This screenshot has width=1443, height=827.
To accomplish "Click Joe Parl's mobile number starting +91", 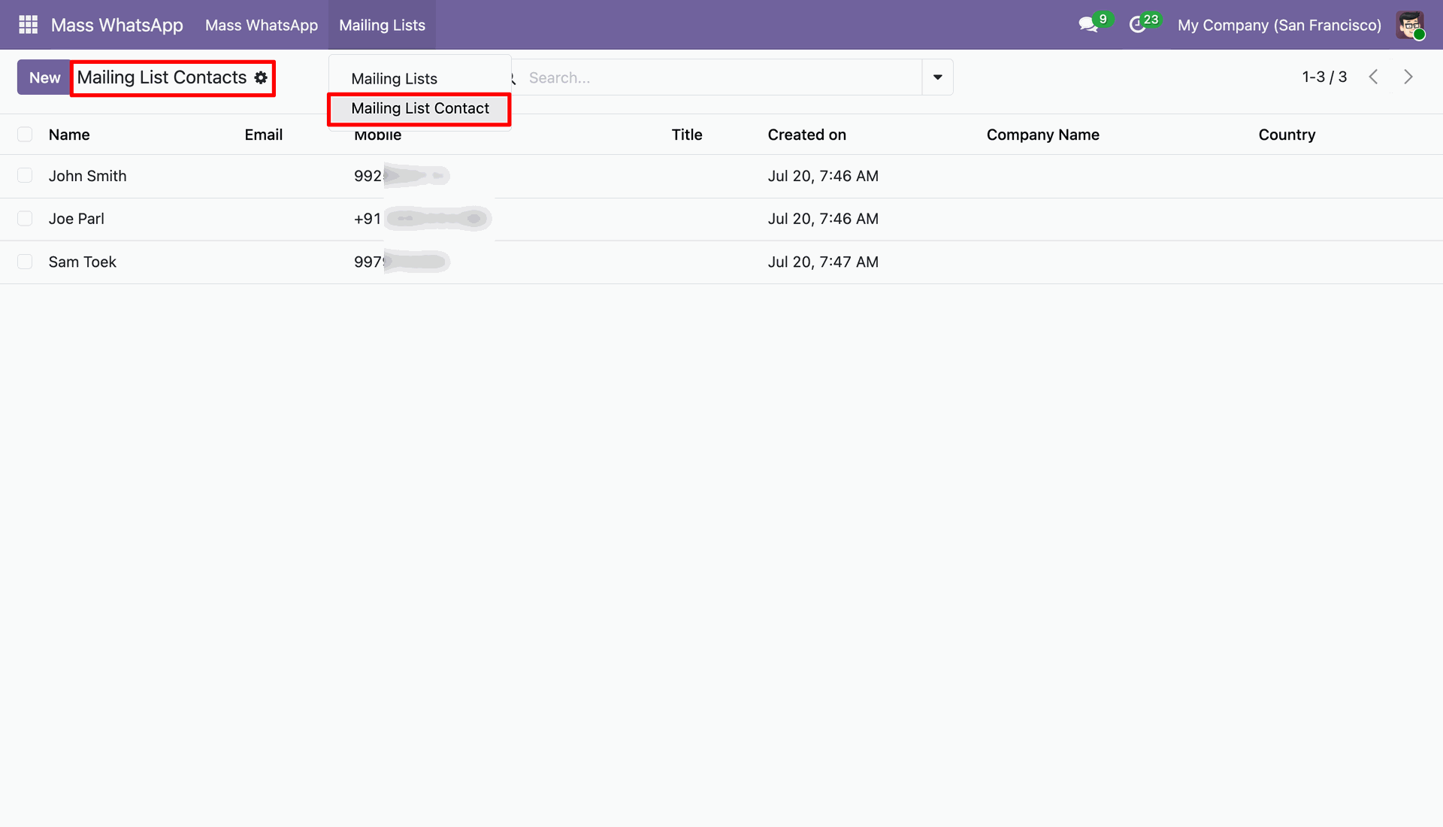I will (x=422, y=219).
